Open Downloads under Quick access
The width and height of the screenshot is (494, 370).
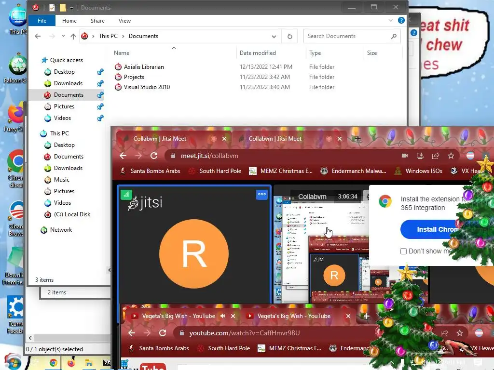[68, 83]
